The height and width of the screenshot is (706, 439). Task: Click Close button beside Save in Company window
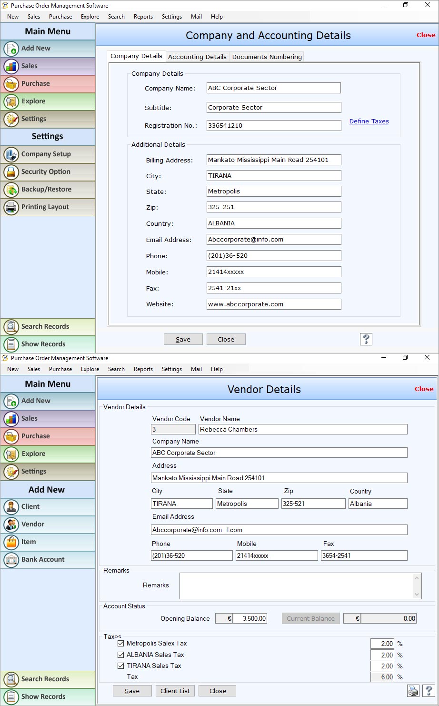click(226, 339)
